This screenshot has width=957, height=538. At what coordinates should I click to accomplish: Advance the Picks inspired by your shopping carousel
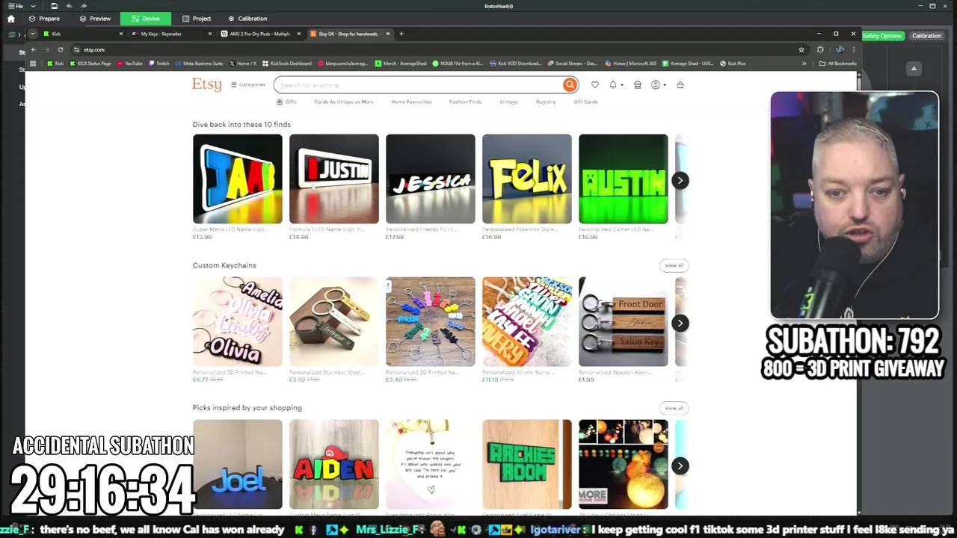[680, 466]
